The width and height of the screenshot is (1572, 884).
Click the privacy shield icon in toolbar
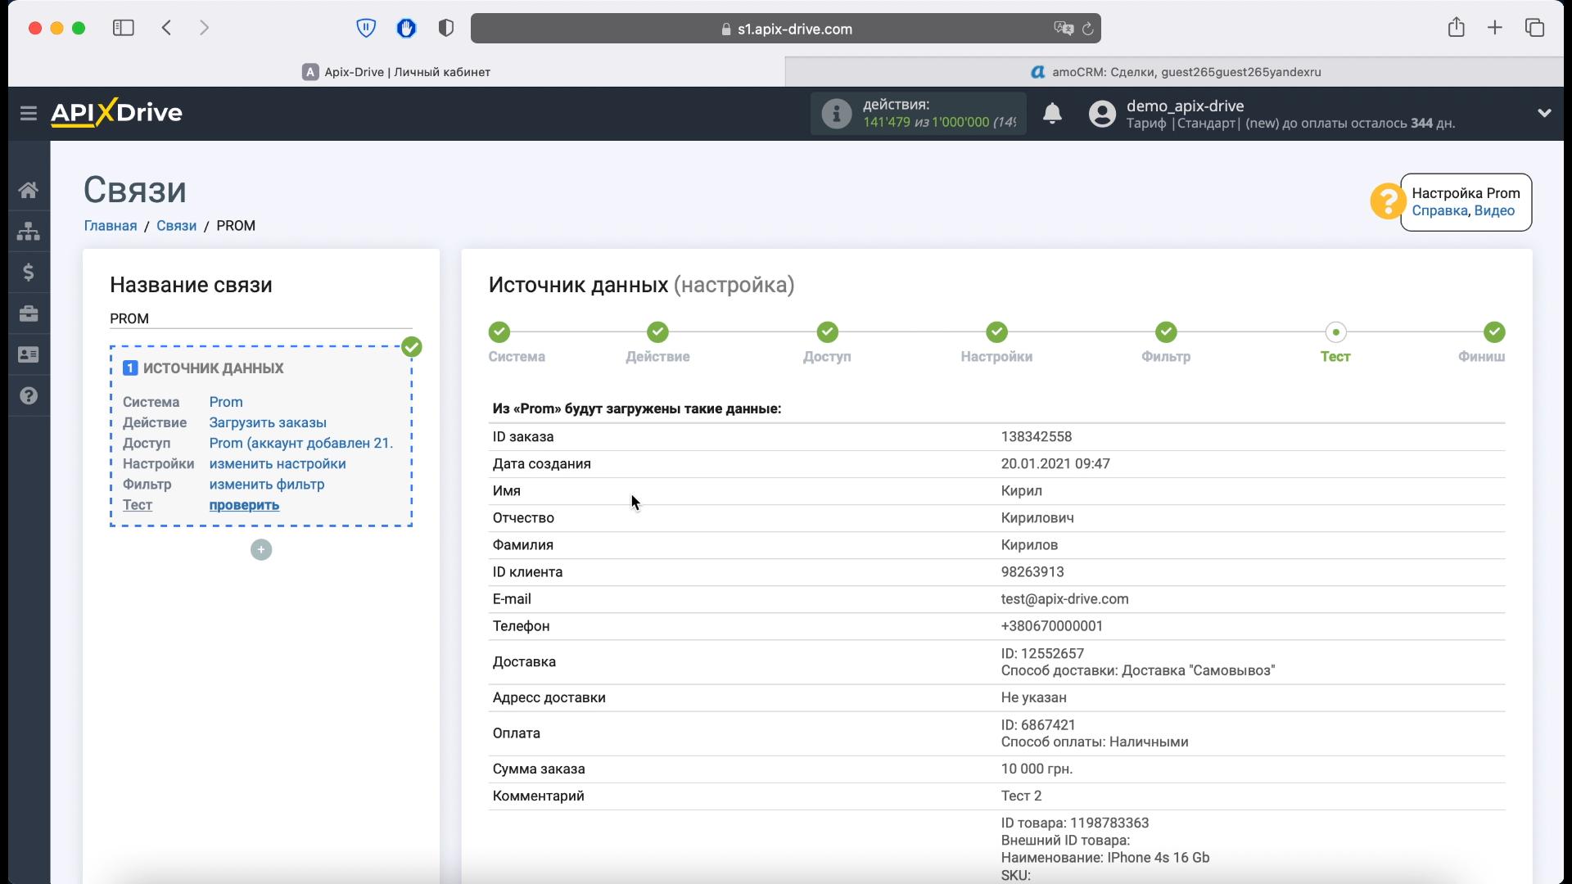pyautogui.click(x=446, y=28)
